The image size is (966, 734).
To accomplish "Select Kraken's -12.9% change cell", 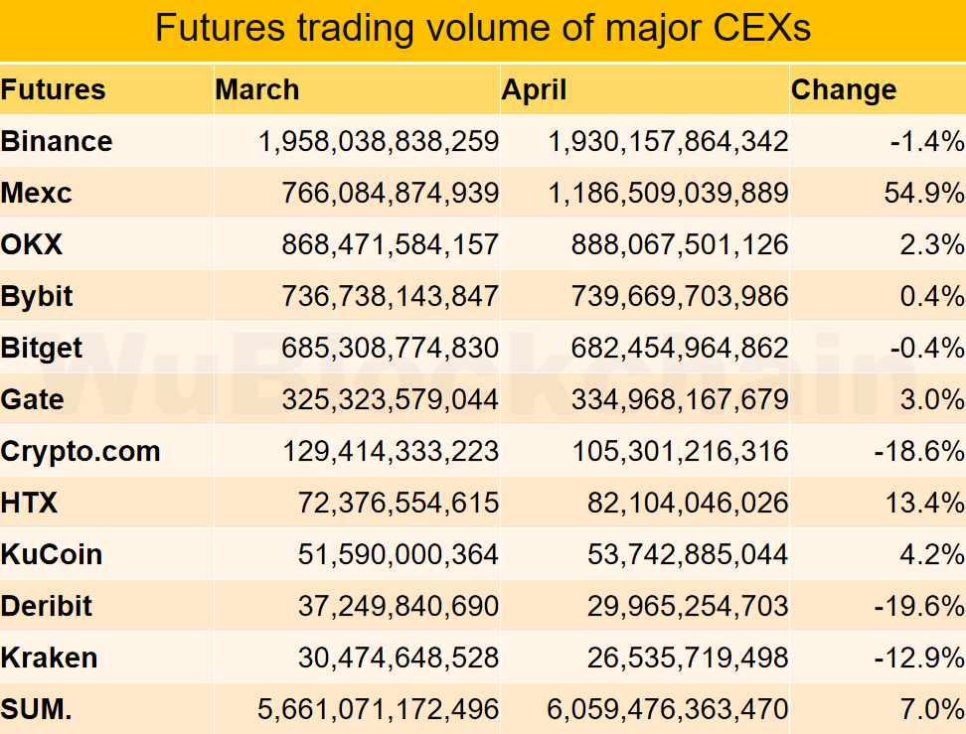I will 919,658.
